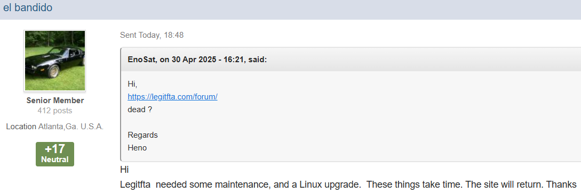Click the blue-gray post header bar

290,10
